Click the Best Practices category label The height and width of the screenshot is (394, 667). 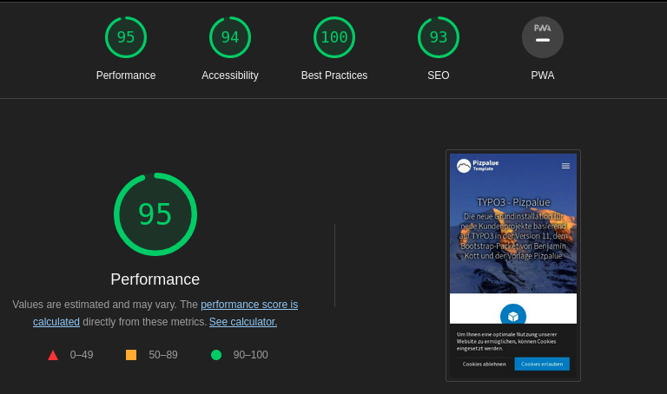pos(334,76)
